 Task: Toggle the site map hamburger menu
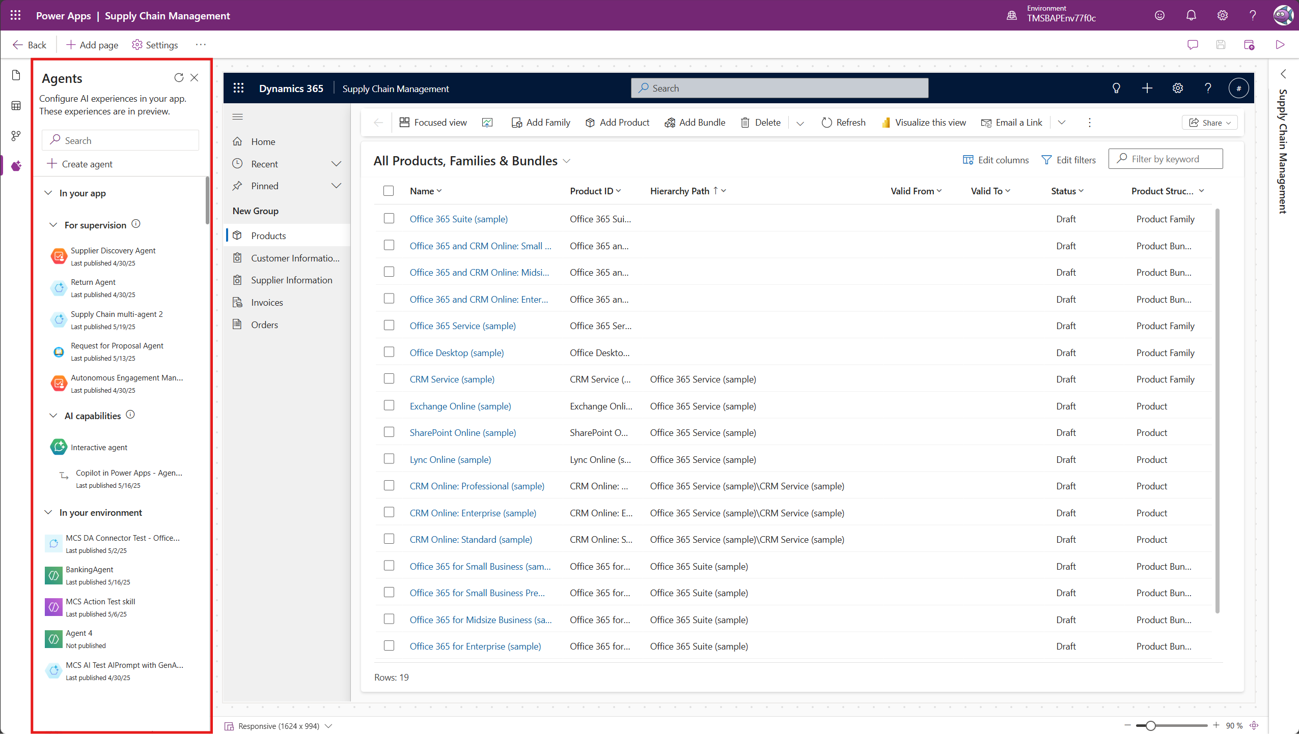tap(237, 116)
